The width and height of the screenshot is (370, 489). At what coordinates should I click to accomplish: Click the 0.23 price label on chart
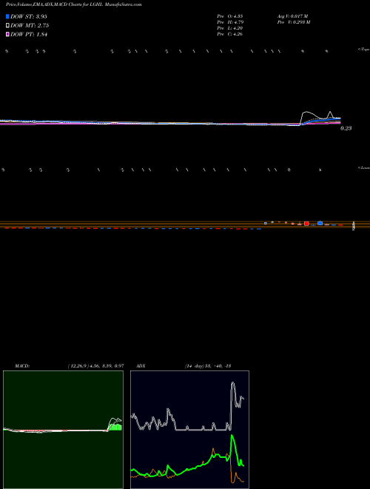pos(346,128)
